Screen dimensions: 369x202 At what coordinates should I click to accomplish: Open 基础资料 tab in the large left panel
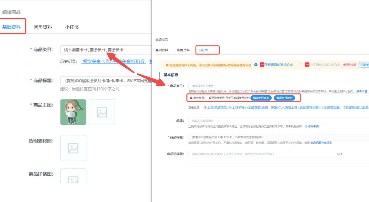coord(11,27)
